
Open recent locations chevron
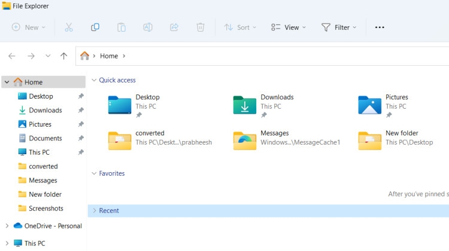tap(48, 56)
